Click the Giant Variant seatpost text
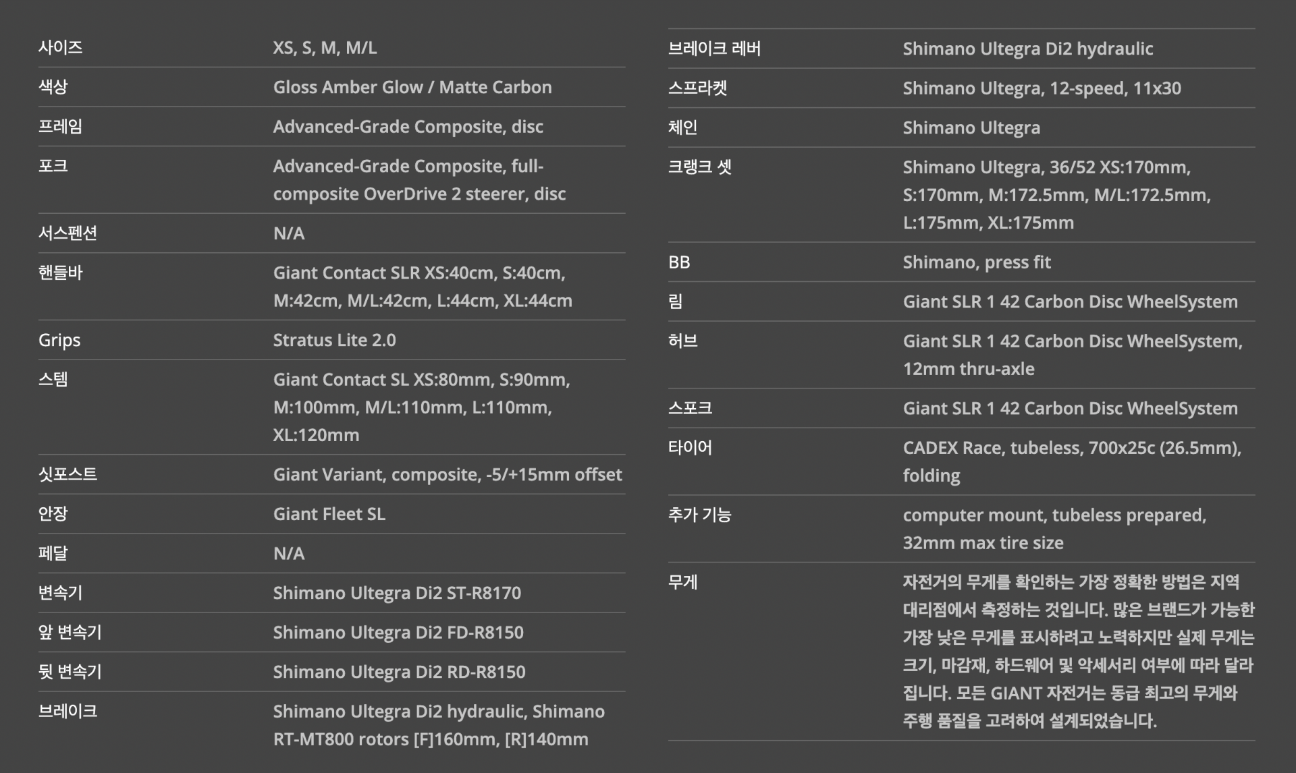The width and height of the screenshot is (1296, 773). (447, 474)
